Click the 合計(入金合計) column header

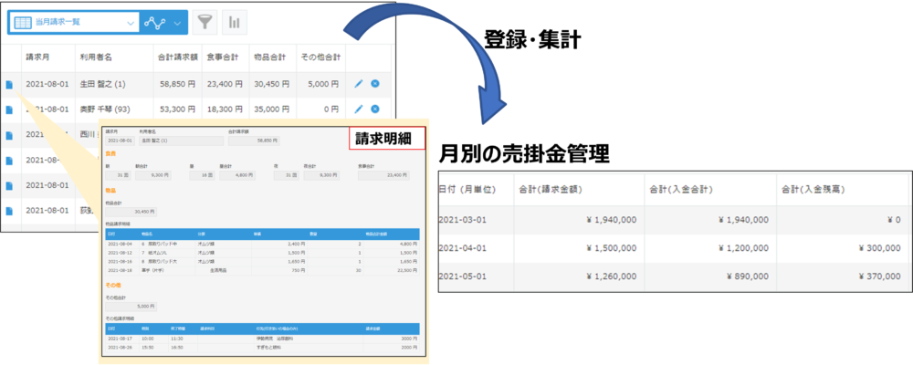click(x=682, y=189)
